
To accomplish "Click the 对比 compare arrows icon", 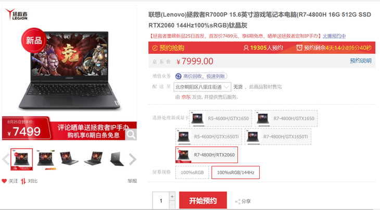I will [x=23, y=181].
